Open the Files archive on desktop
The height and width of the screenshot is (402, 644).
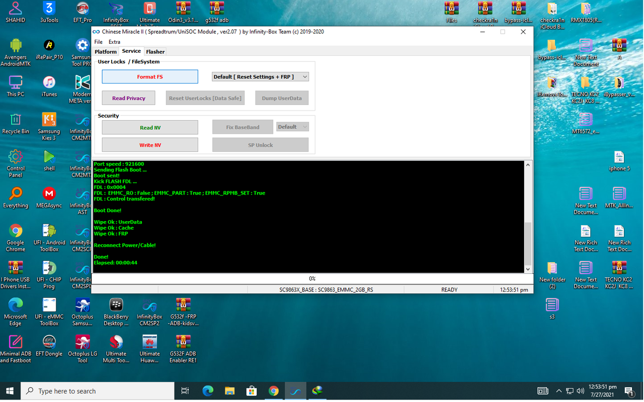pyautogui.click(x=451, y=12)
